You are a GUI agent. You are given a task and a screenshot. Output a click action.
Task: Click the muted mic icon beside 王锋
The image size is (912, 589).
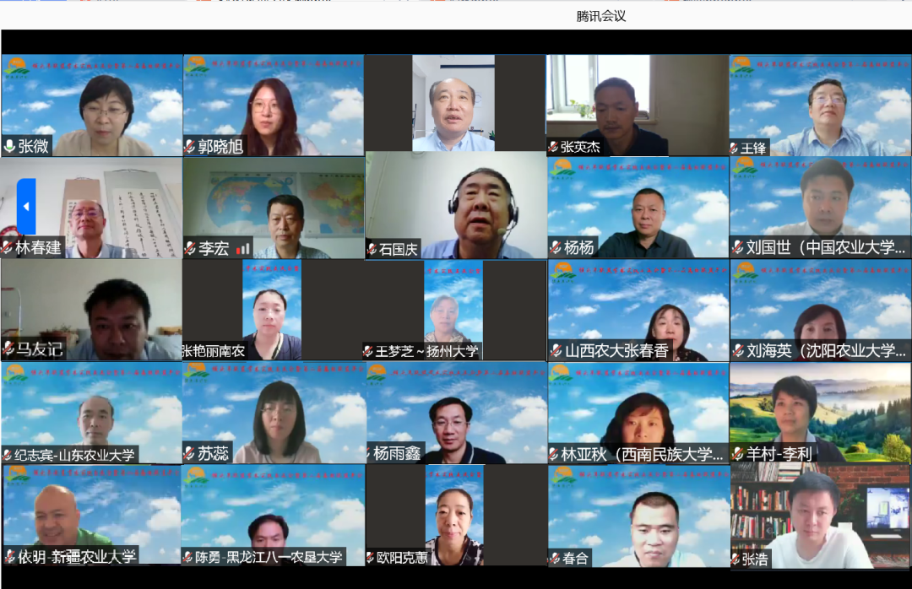click(736, 149)
